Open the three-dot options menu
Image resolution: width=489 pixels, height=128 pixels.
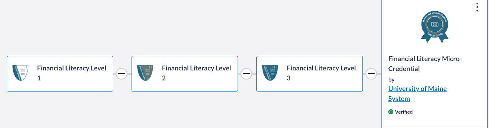coord(477,7)
